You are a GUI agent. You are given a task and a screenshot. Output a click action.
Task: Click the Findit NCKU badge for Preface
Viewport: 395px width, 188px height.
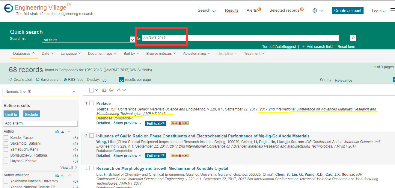tap(180, 123)
